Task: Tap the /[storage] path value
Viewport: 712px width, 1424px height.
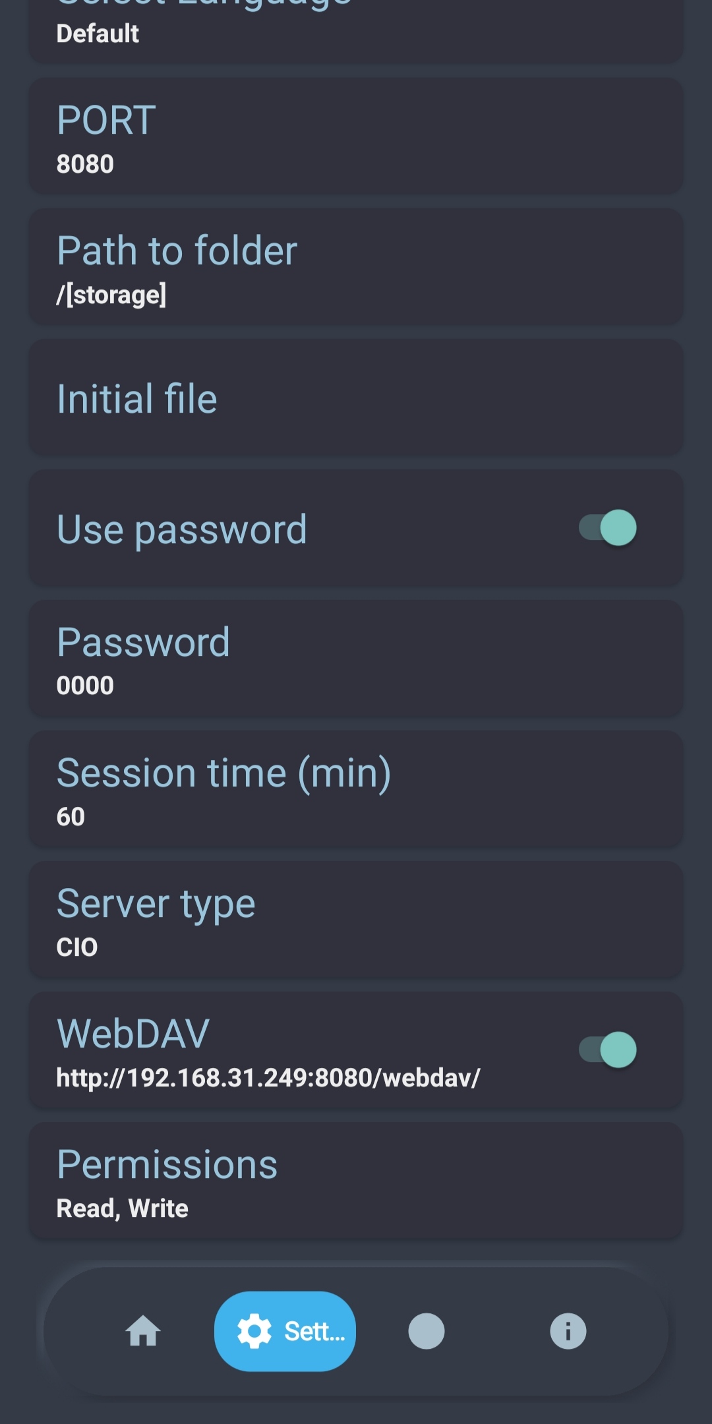Action: (111, 295)
